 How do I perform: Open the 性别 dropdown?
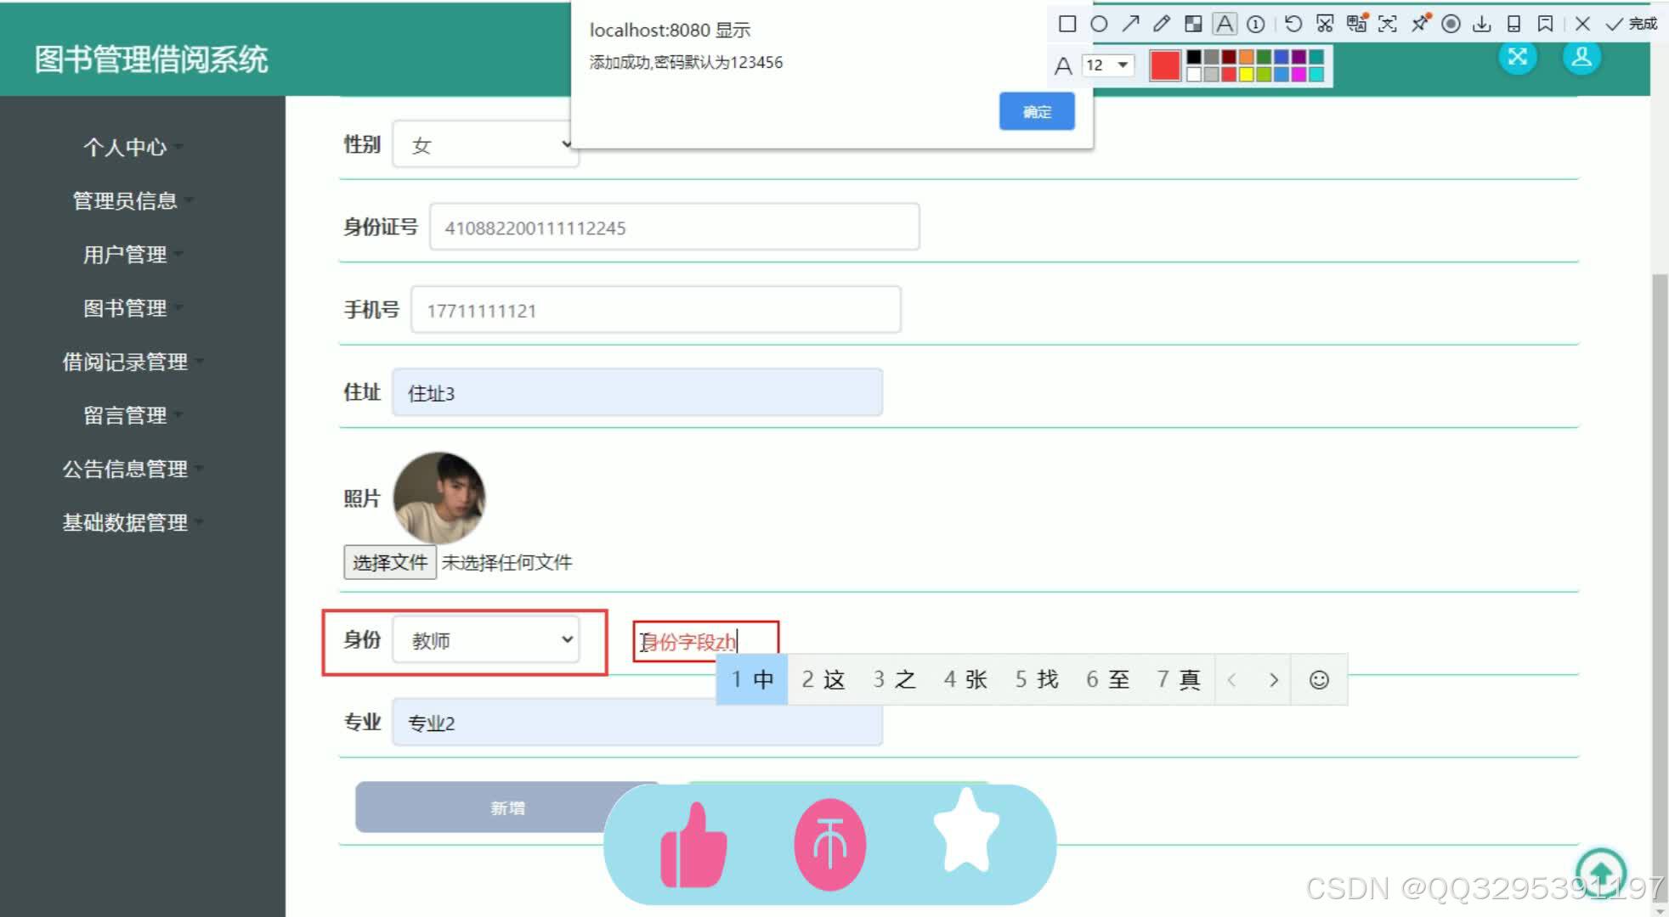(x=485, y=144)
